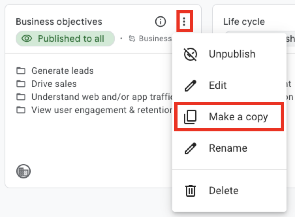Click the Generate leads folder icon
This screenshot has width=295, height=217.
coord(21,71)
